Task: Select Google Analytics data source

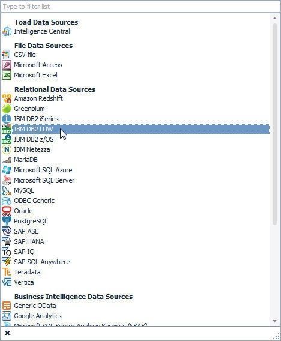Action: tap(38, 316)
